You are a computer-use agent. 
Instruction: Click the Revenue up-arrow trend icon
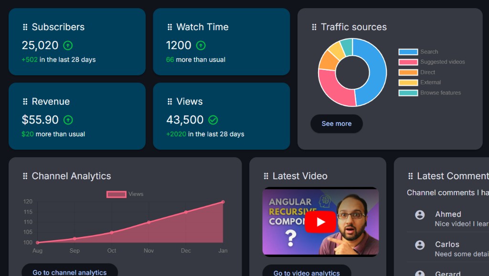(68, 120)
